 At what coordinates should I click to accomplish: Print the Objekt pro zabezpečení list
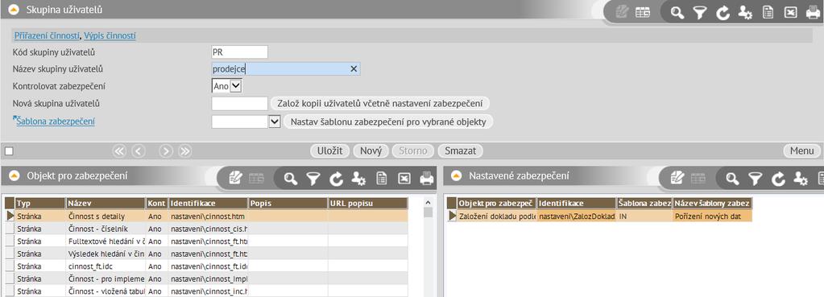click(x=427, y=179)
